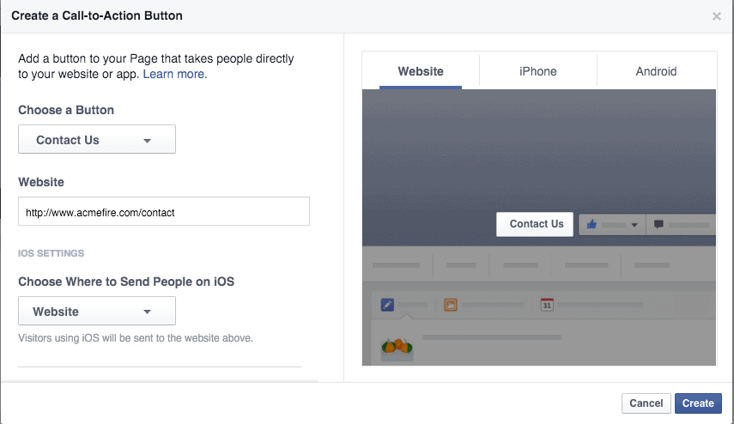Close the Call-to-Action dialog with X
This screenshot has height=424, width=734.
click(717, 16)
